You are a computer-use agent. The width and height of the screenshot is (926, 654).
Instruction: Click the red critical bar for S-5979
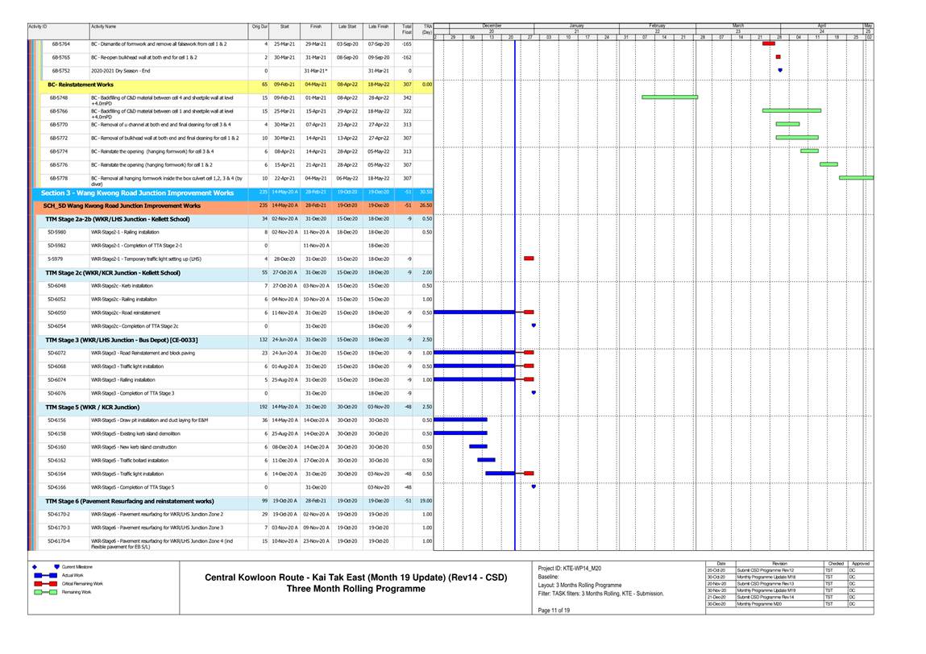(529, 259)
